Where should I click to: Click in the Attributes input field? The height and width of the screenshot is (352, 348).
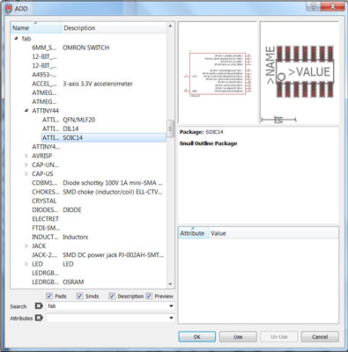coord(107,318)
